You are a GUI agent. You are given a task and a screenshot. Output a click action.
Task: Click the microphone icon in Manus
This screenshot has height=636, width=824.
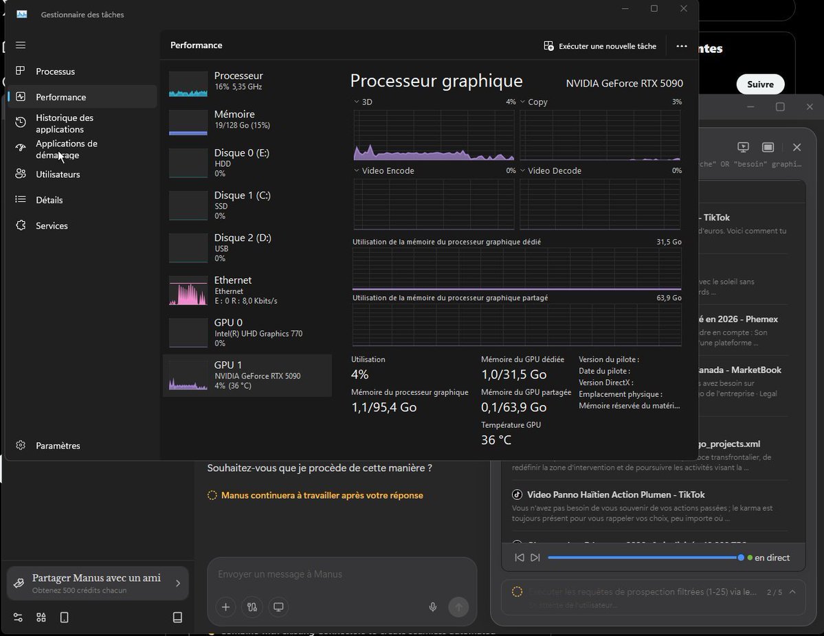tap(432, 607)
